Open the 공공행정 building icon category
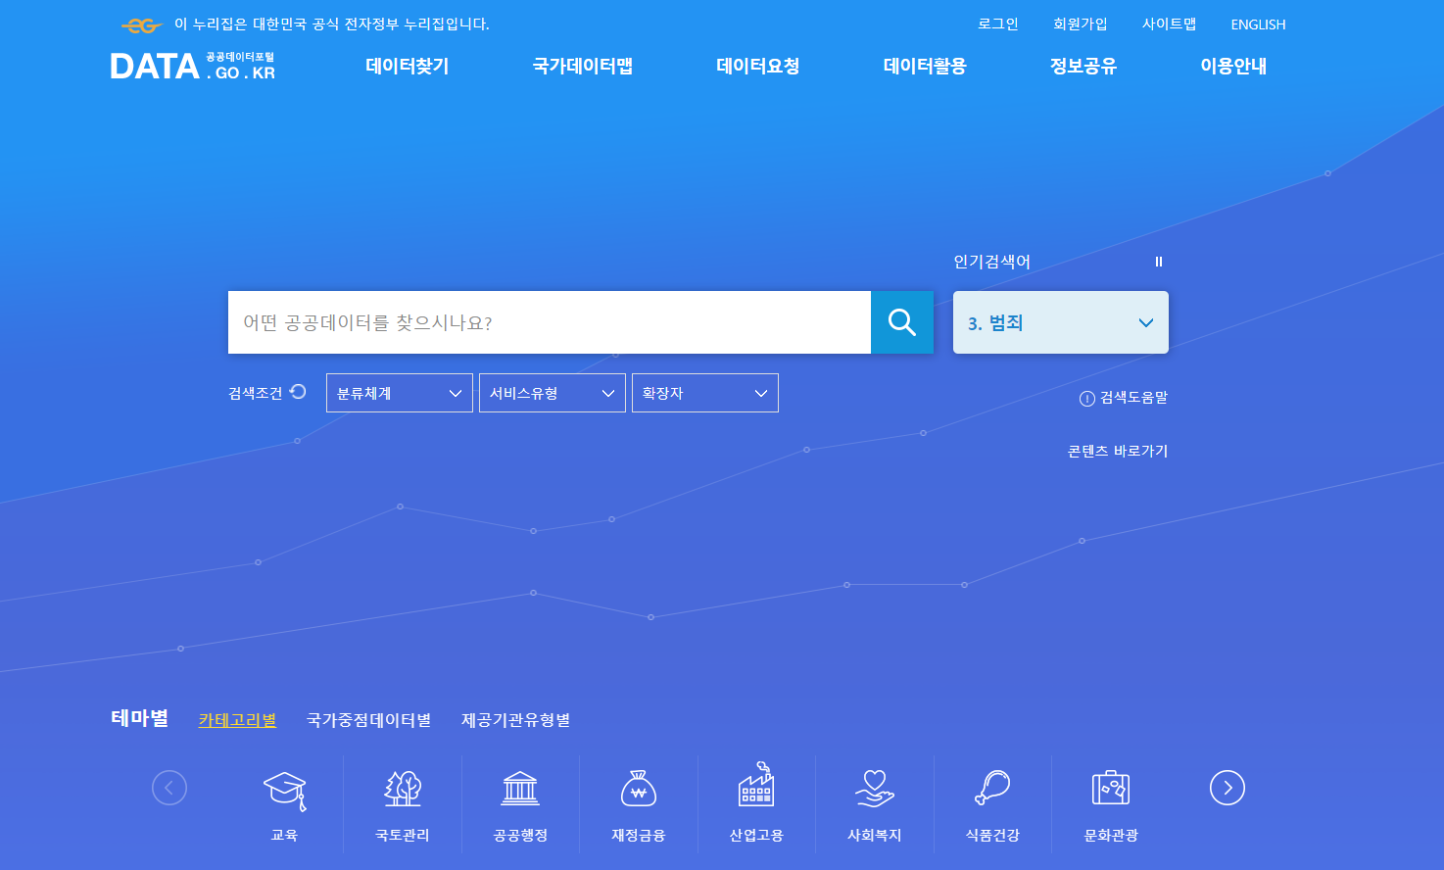1444x870 pixels. (x=520, y=789)
